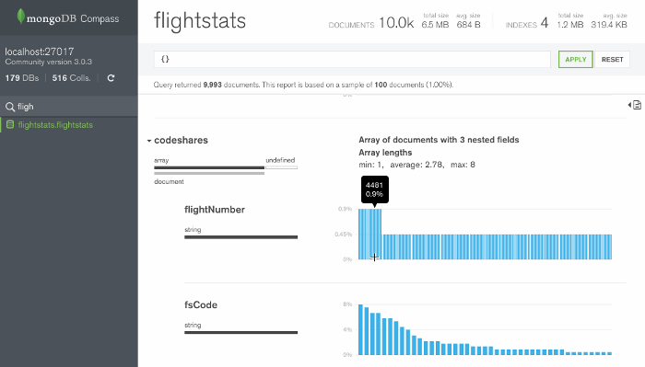Collapse the codeshares field
The width and height of the screenshot is (645, 367).
[149, 141]
